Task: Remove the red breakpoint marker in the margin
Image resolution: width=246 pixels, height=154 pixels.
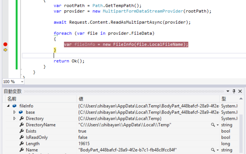Action: [5, 44]
